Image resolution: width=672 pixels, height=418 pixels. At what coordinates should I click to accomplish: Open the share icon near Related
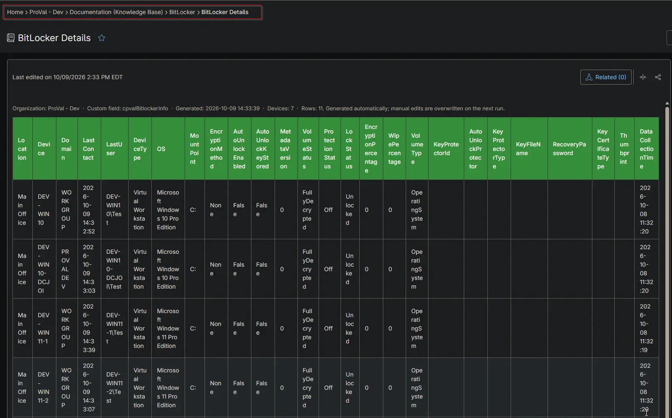click(x=658, y=77)
